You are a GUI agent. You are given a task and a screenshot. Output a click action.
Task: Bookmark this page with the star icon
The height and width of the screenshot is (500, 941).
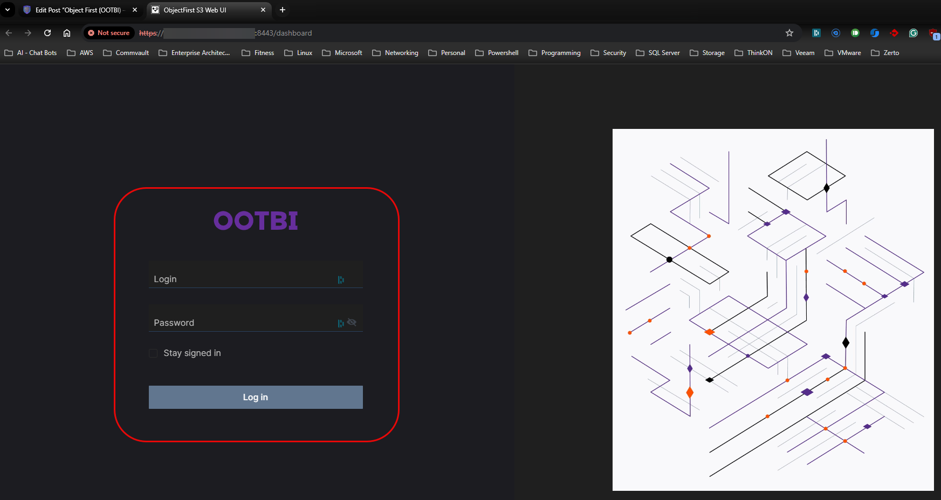tap(789, 33)
